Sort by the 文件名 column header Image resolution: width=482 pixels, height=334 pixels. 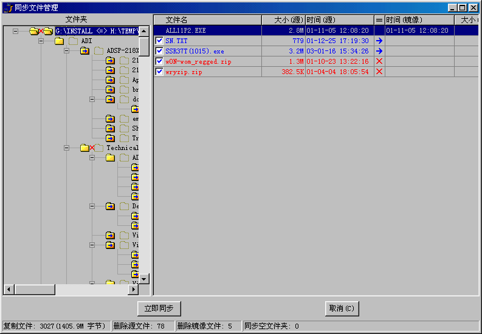207,20
